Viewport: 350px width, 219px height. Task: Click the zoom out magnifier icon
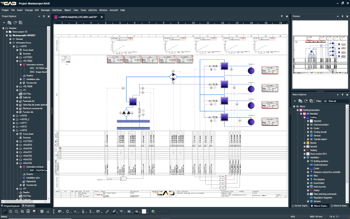tap(17, 211)
